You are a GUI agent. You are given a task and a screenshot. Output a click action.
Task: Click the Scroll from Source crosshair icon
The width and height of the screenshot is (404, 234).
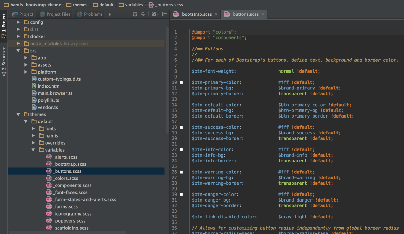135,14
